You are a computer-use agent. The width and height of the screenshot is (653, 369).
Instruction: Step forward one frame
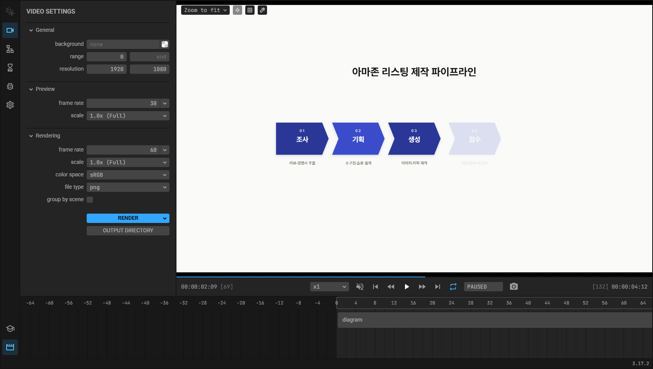coord(422,287)
